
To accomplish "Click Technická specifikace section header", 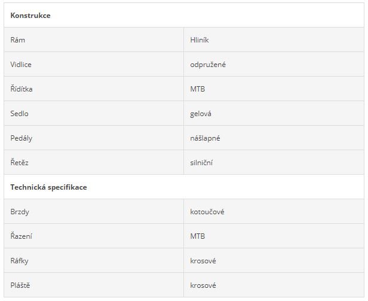I will (x=48, y=187).
